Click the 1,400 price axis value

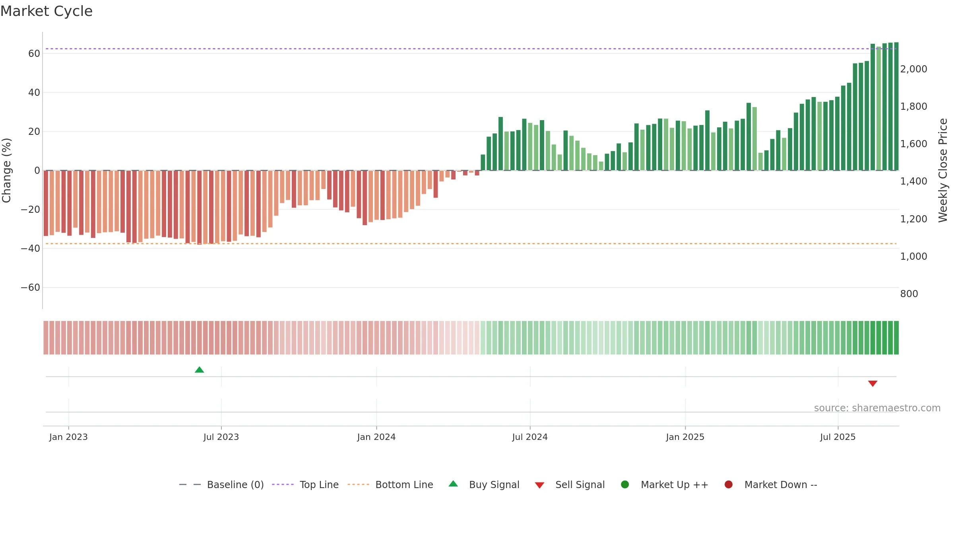point(913,181)
